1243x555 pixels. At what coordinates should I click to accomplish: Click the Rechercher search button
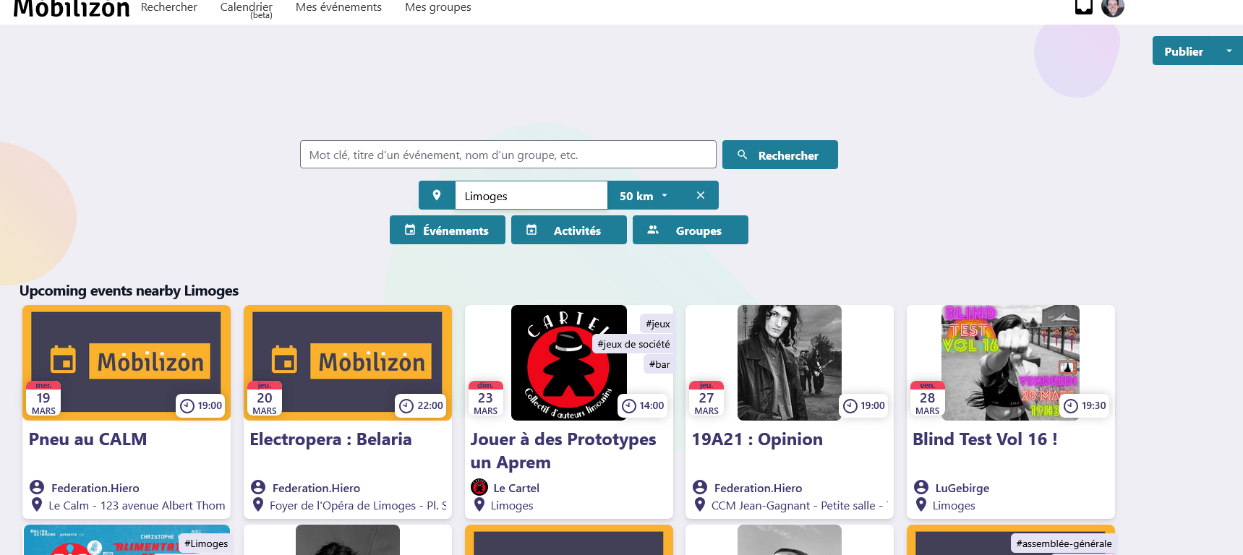coord(780,155)
